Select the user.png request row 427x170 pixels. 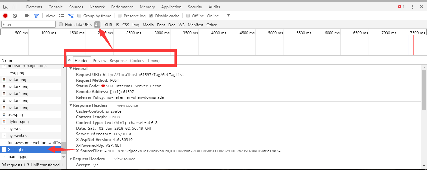(x=30, y=115)
